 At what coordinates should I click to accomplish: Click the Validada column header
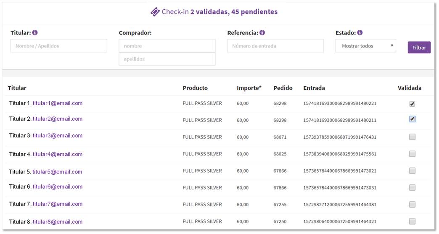coord(409,88)
